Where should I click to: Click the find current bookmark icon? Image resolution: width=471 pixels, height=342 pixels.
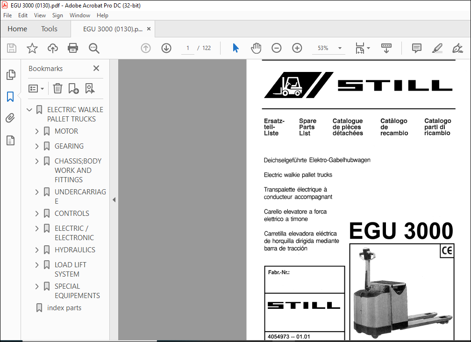90,89
